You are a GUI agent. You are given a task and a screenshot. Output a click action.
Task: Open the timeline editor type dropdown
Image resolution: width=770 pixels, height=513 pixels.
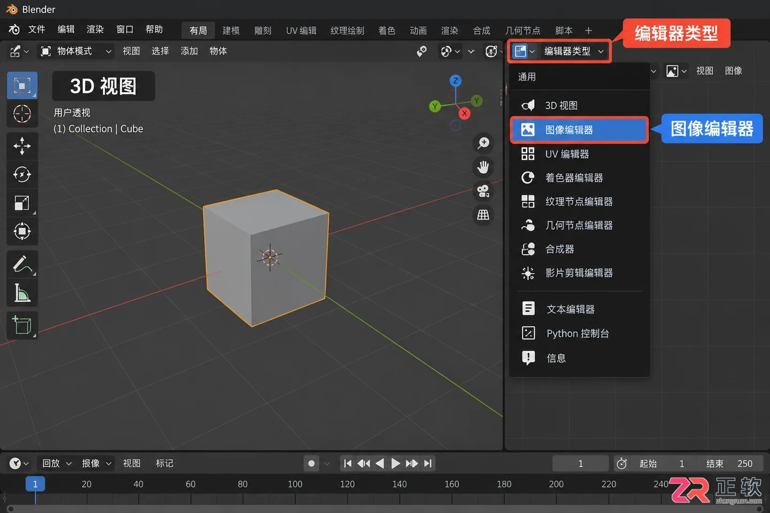(x=19, y=463)
